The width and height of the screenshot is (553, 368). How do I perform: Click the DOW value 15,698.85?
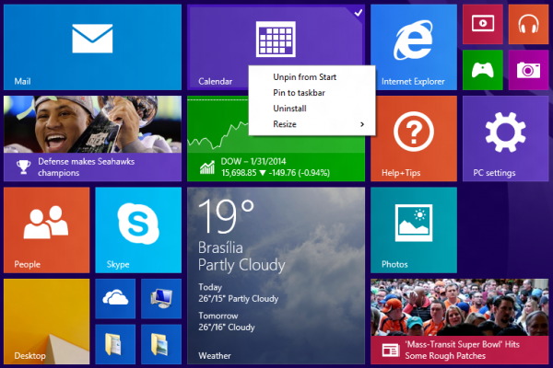click(x=239, y=173)
